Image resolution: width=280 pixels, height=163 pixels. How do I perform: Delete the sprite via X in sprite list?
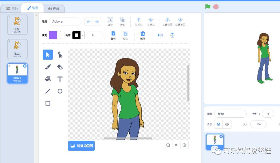click(x=221, y=136)
